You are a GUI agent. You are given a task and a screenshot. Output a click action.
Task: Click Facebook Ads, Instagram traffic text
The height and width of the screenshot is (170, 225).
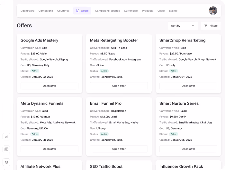[125, 60]
